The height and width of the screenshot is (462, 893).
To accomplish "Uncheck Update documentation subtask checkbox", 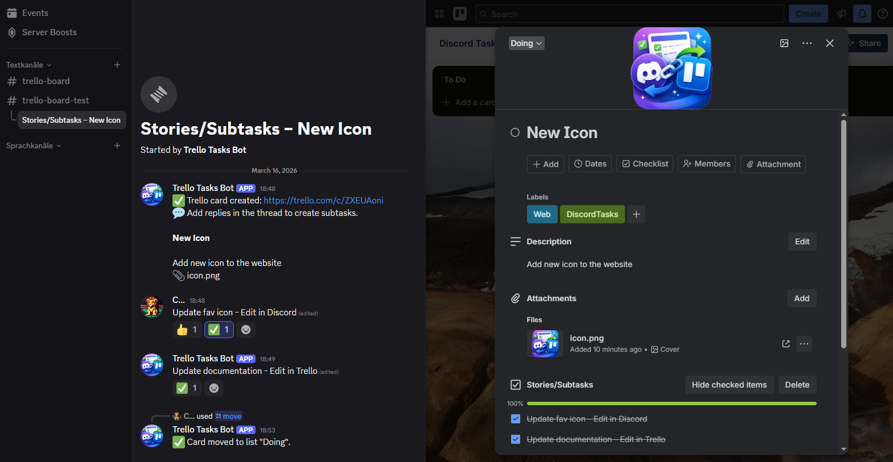I will pos(516,439).
